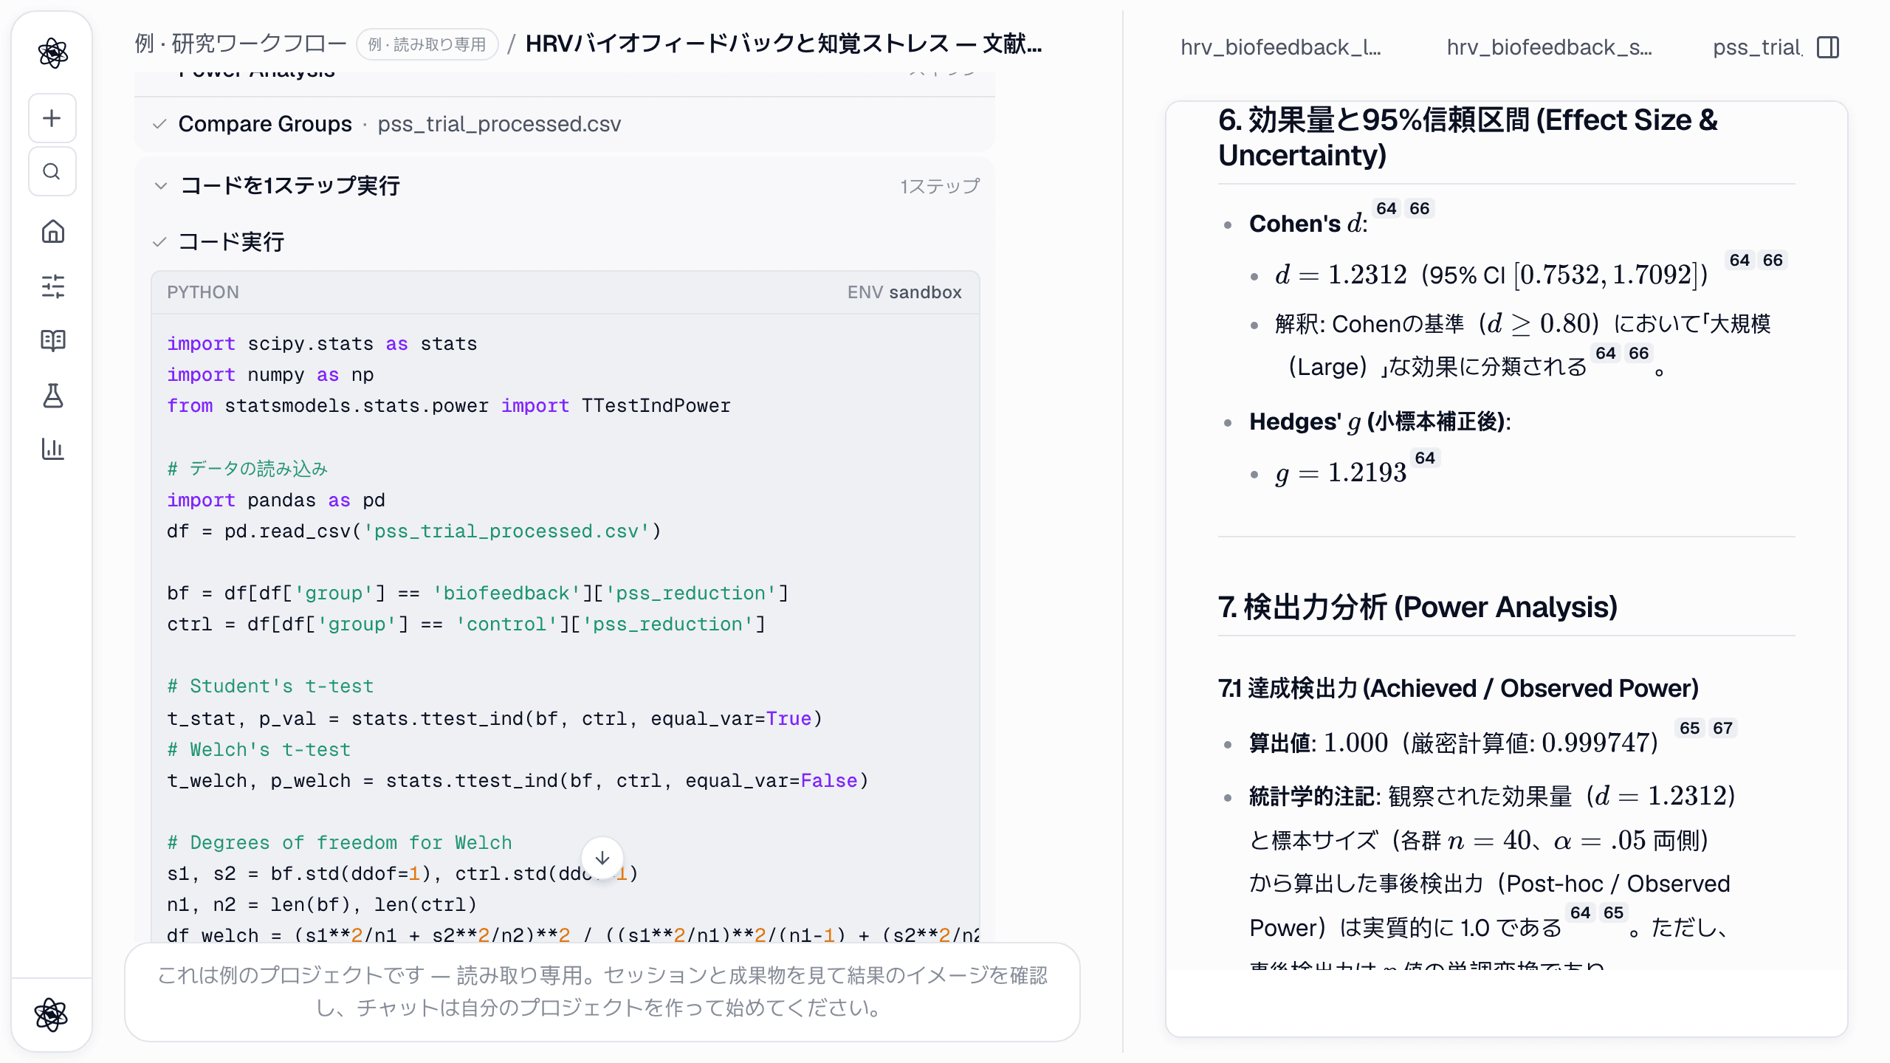Click the scroll-to-bottom arrow button

tap(602, 858)
